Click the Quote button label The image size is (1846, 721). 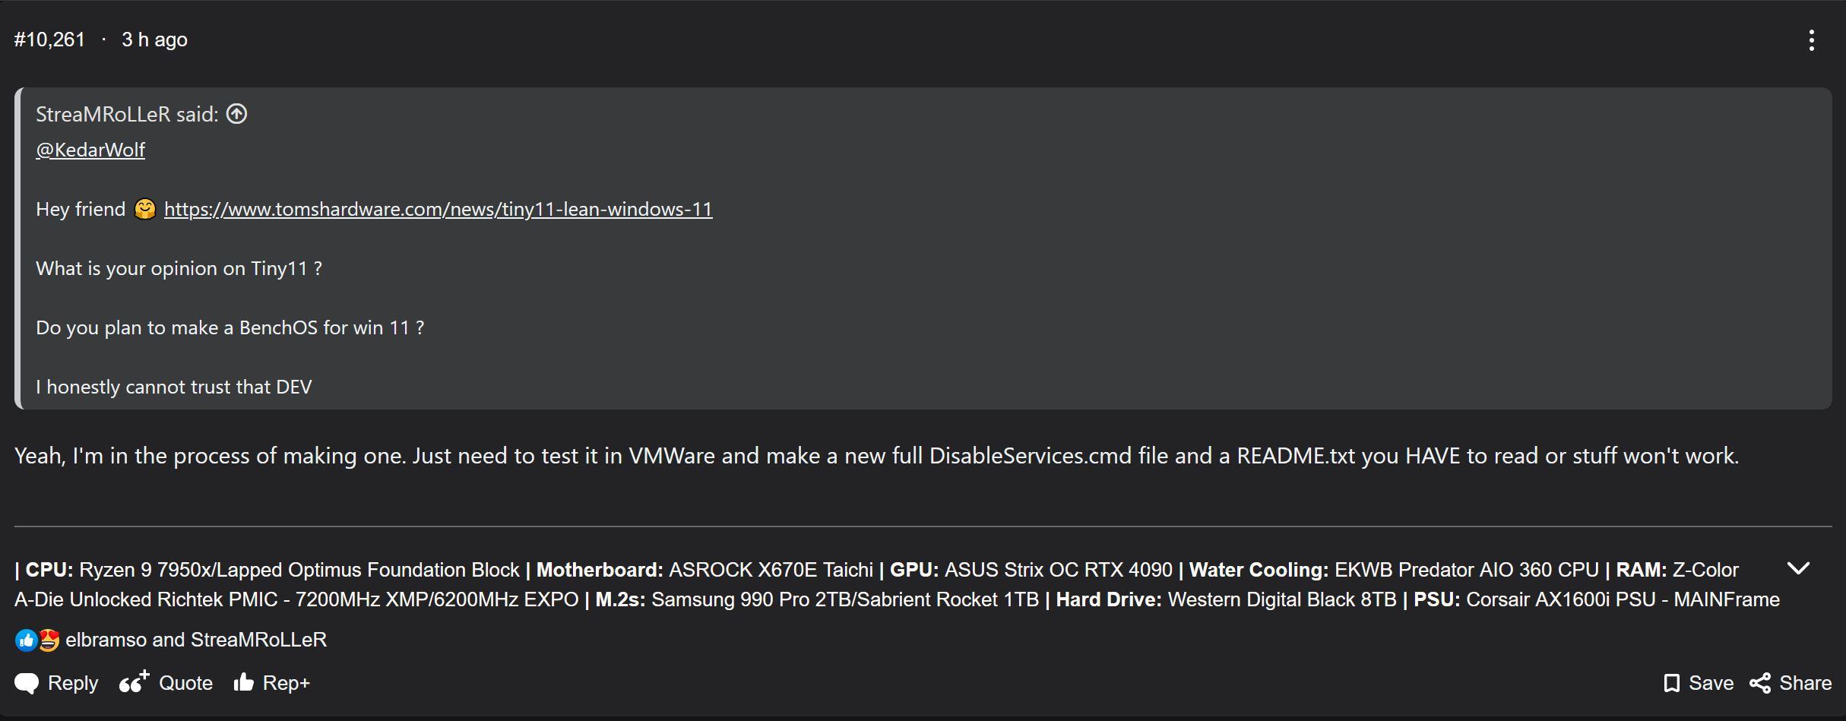(x=185, y=683)
